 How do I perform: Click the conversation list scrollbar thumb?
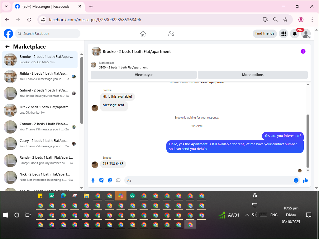click(x=82, y=90)
